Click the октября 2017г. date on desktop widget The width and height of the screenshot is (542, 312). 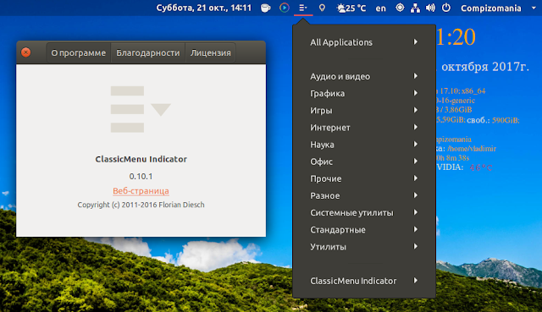coord(485,67)
